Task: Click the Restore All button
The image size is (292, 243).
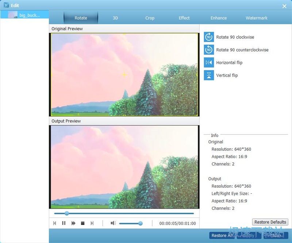Action: coord(222,236)
